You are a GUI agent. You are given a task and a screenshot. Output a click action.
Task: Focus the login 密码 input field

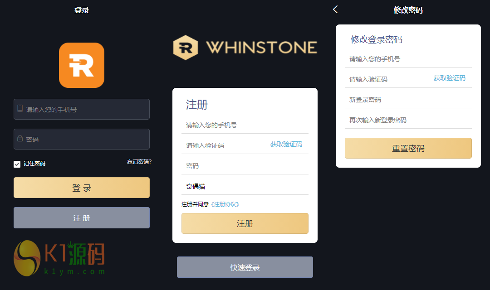tap(82, 139)
